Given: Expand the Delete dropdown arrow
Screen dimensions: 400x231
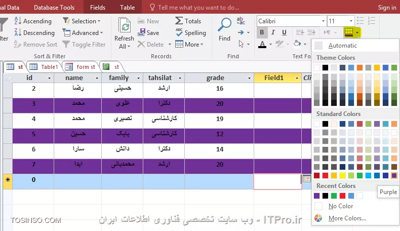Looking at the screenshot, I should [x=170, y=45].
